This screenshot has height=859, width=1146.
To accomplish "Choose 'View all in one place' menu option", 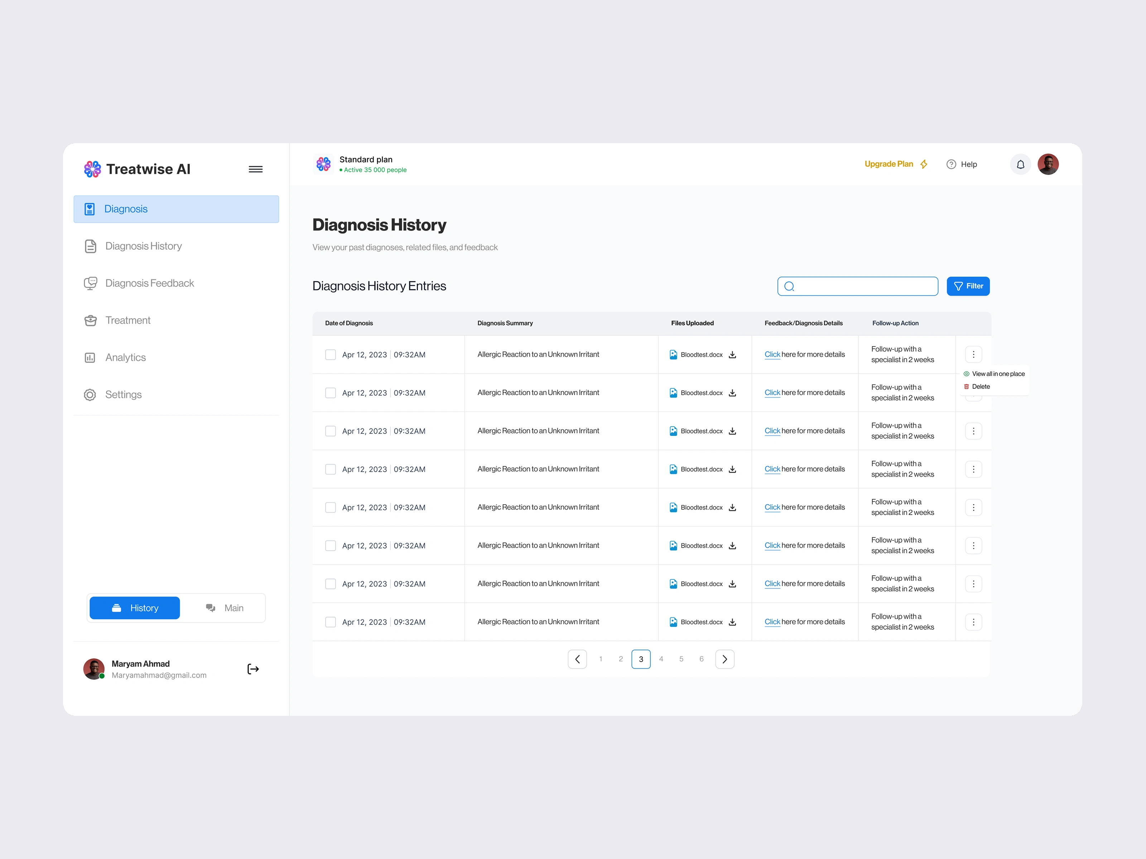I will [x=997, y=374].
